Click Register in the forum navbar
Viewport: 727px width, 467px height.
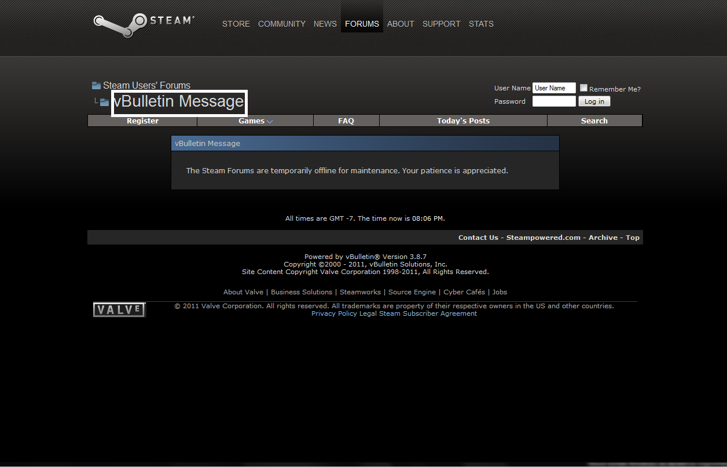coord(142,121)
